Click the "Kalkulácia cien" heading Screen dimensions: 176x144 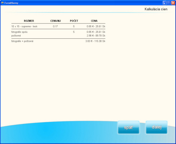pyautogui.click(x=156, y=9)
